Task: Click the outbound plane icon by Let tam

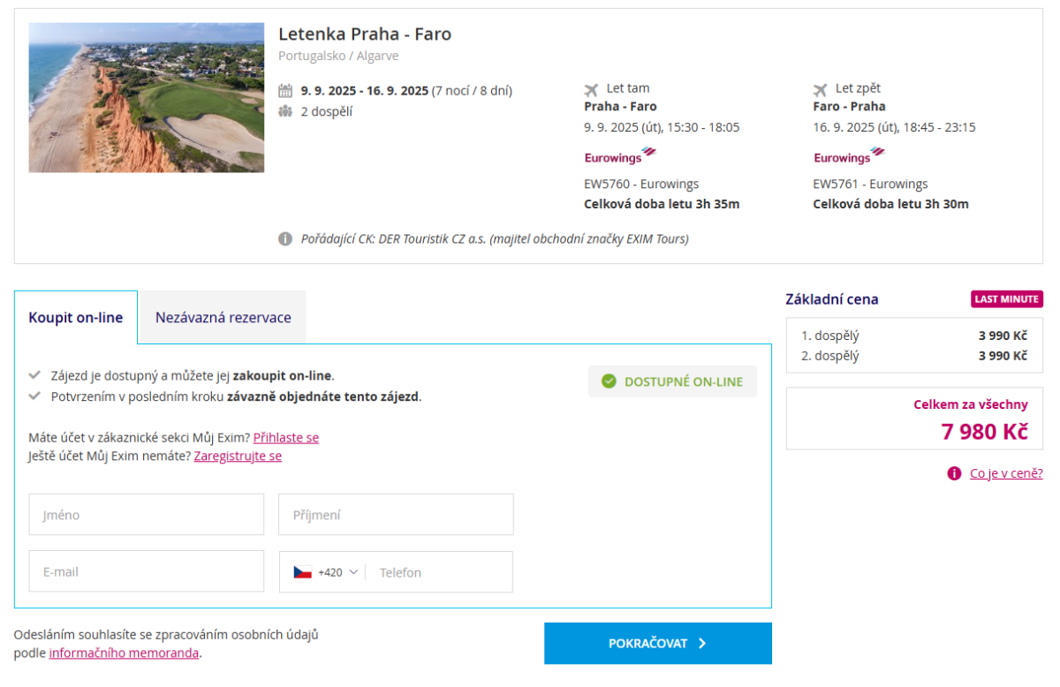Action: tap(592, 89)
